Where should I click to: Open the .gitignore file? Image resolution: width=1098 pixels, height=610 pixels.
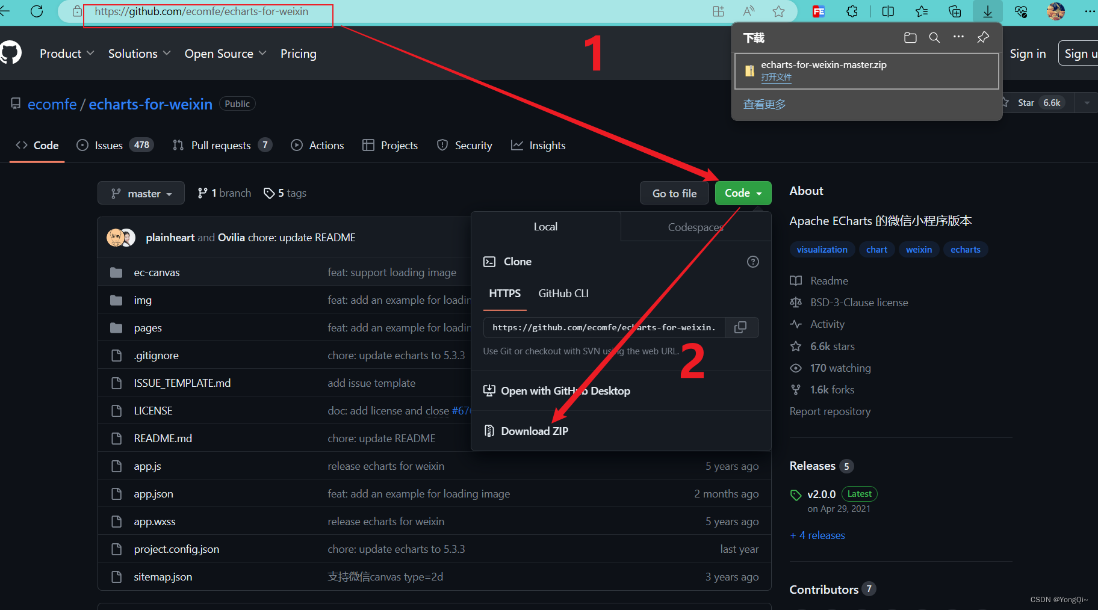pyautogui.click(x=156, y=356)
